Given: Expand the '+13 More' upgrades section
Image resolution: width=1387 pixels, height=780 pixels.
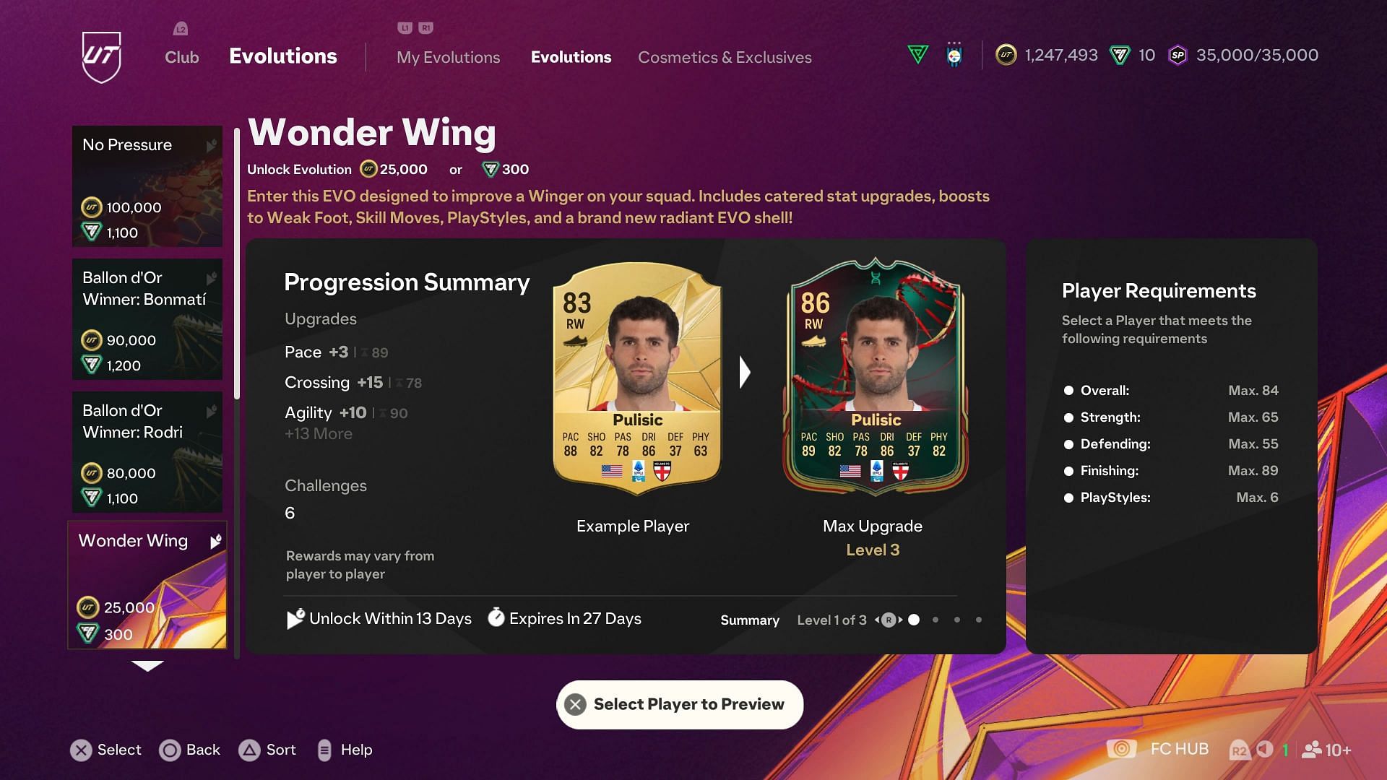Looking at the screenshot, I should (x=318, y=434).
